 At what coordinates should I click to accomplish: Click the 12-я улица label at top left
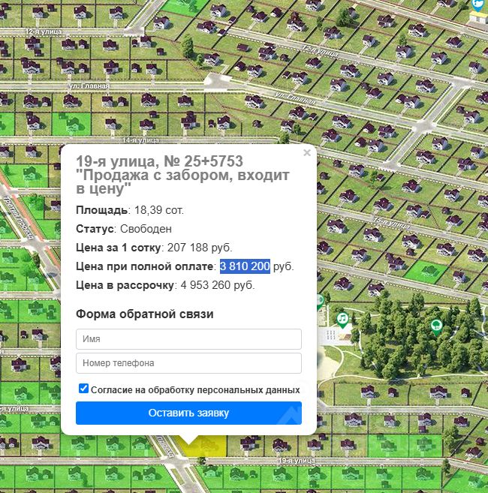pyautogui.click(x=44, y=32)
